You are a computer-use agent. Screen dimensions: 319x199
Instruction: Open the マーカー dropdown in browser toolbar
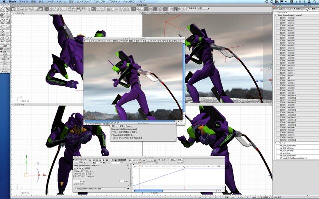(x=290, y=9)
